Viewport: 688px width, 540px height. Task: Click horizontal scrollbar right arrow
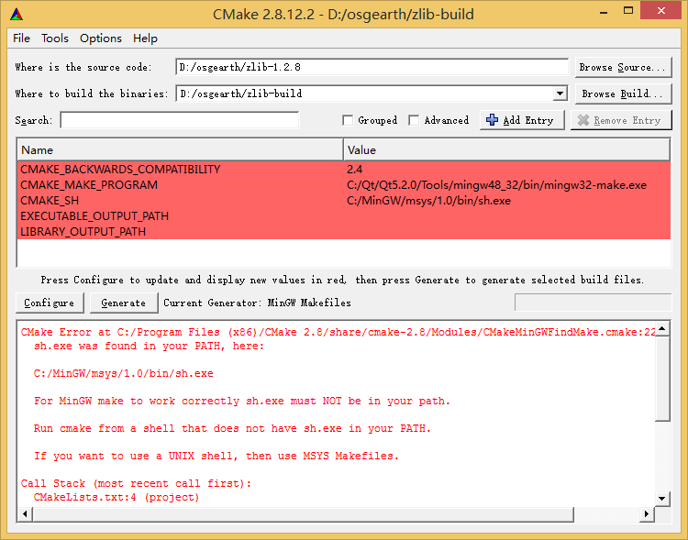647,513
